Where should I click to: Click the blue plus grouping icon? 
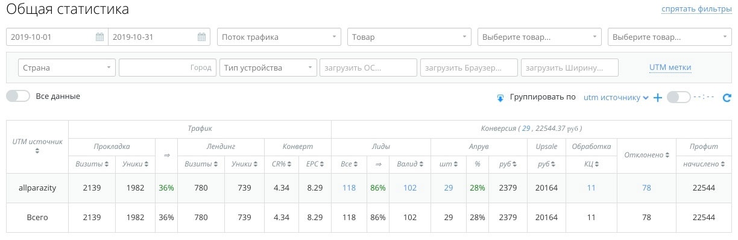658,97
